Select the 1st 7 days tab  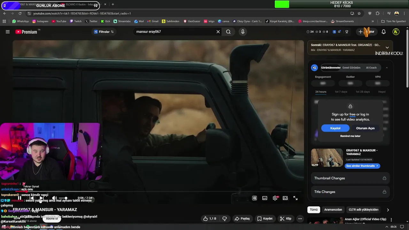click(x=341, y=92)
